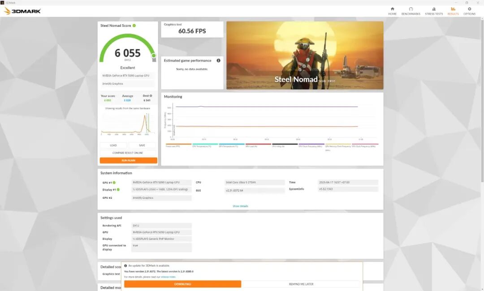Click the DOWNLOAD update button

pyautogui.click(x=182, y=284)
